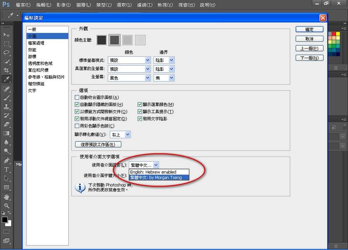Select the Blur tool

point(7,142)
